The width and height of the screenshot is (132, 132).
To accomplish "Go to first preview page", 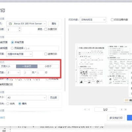I will click(x=85, y=110).
